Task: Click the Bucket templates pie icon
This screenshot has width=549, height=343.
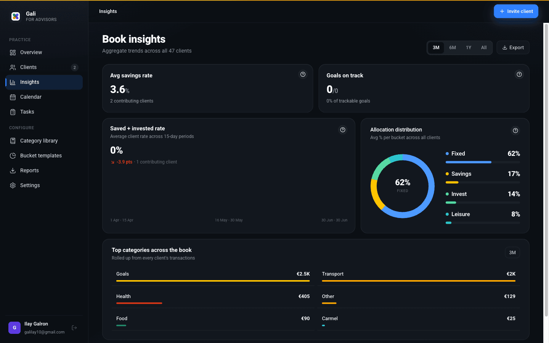Action: tap(13, 156)
